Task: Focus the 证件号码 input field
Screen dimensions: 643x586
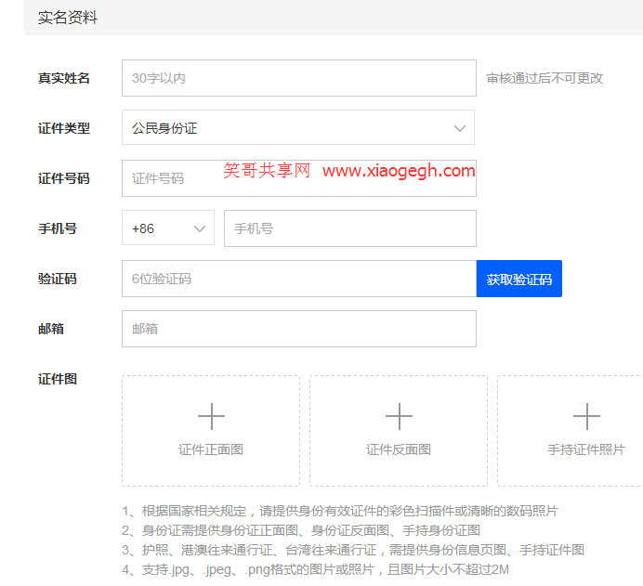Action: (x=299, y=178)
